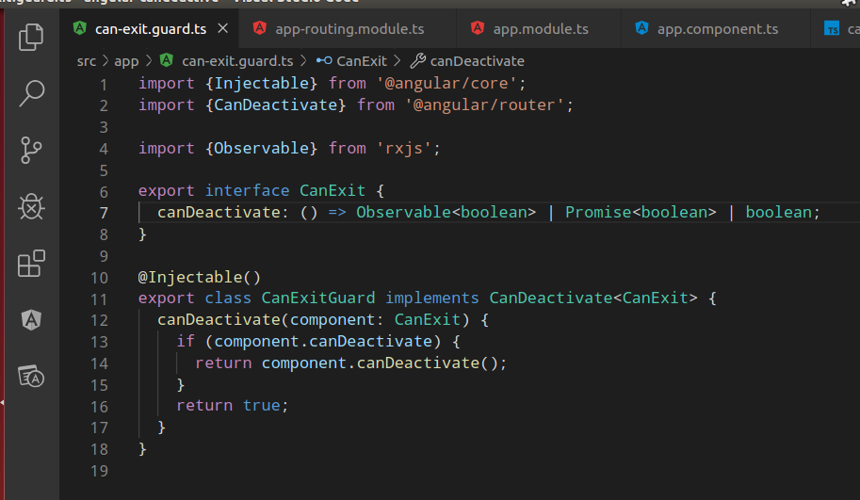Viewport: 860px width, 500px height.
Task: Click the breadcrumb chevron after 'src'
Action: pyautogui.click(x=105, y=61)
